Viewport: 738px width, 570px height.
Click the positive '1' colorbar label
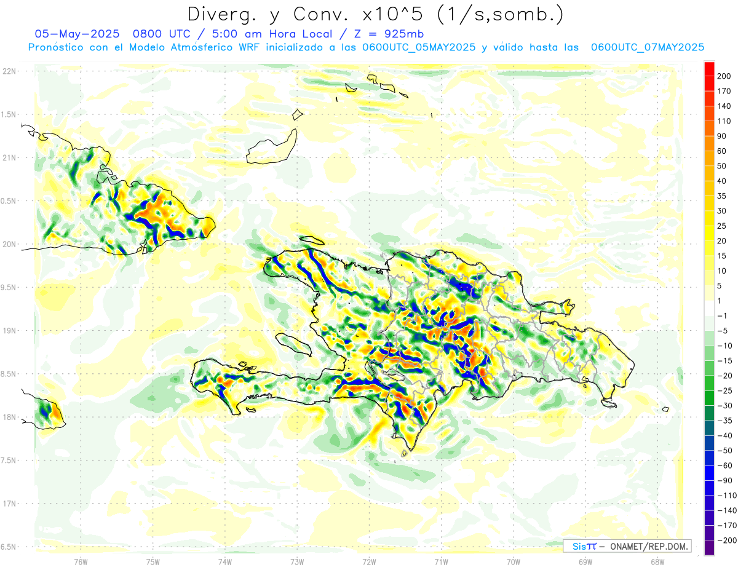point(720,301)
